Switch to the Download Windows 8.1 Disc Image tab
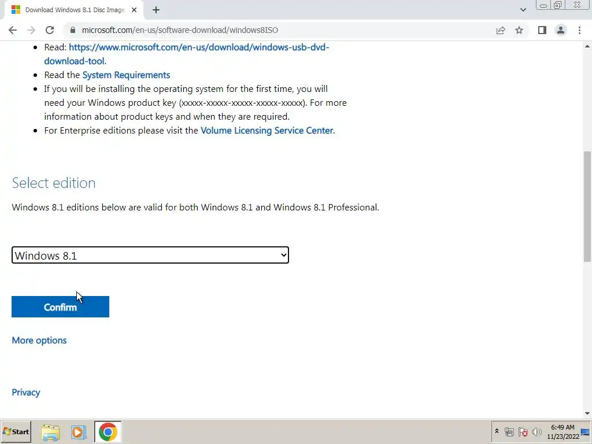This screenshot has height=444, width=592. click(74, 10)
